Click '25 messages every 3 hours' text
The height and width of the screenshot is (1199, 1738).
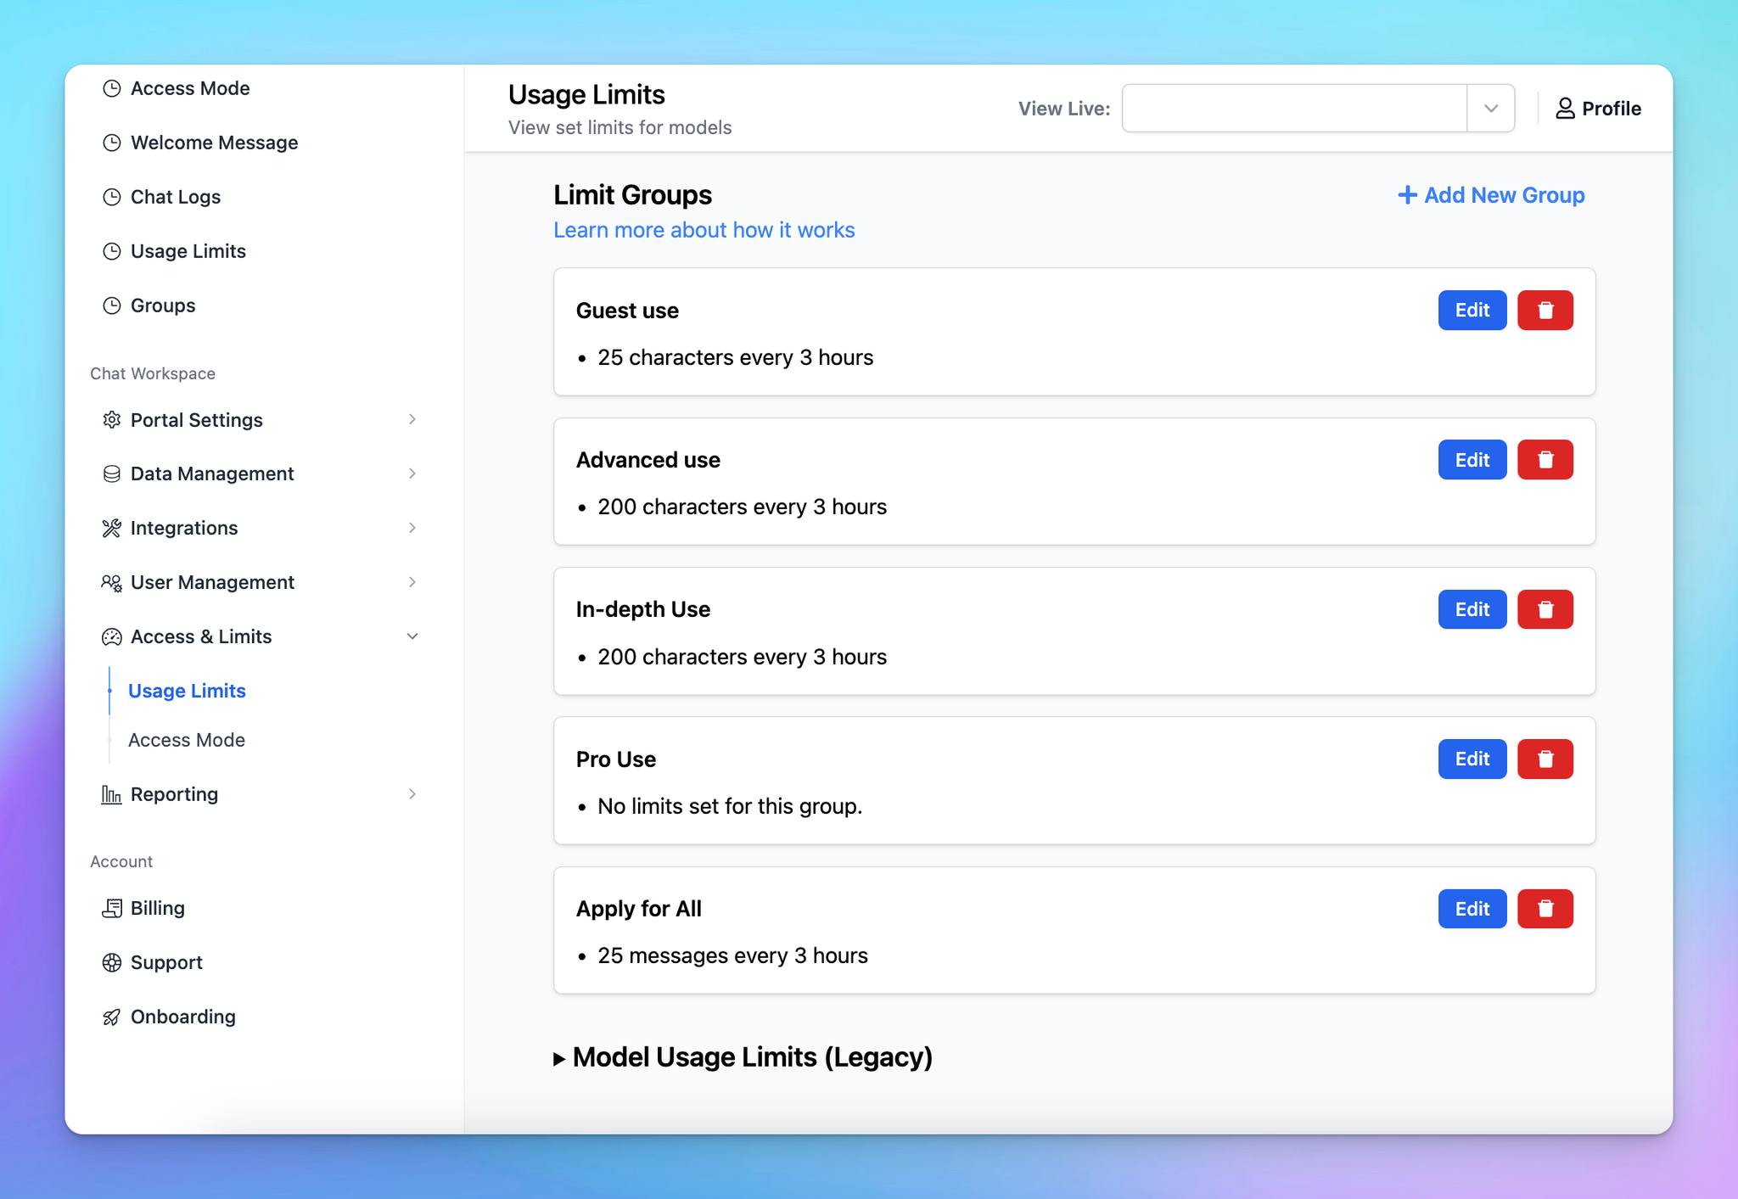click(x=732, y=955)
